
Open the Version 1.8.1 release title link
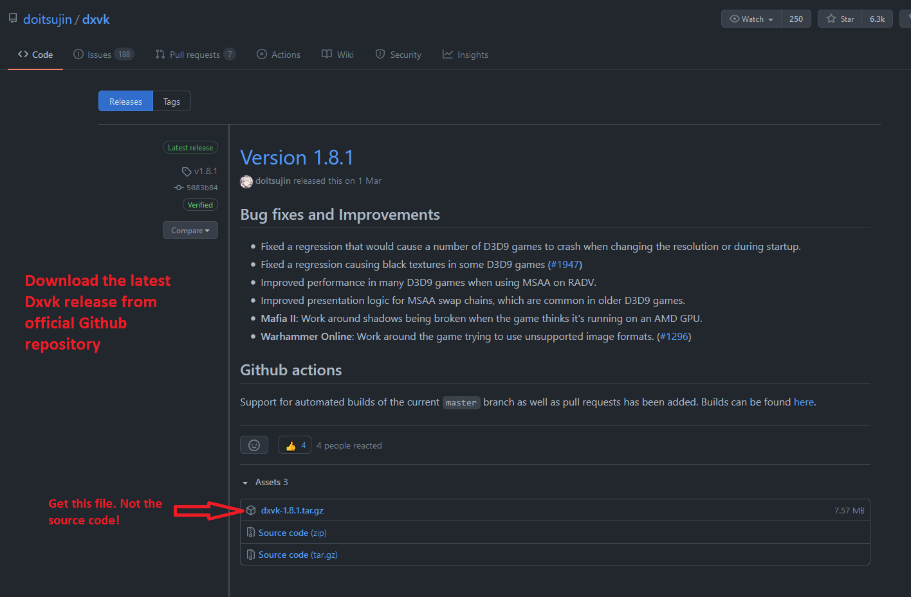pyautogui.click(x=297, y=157)
